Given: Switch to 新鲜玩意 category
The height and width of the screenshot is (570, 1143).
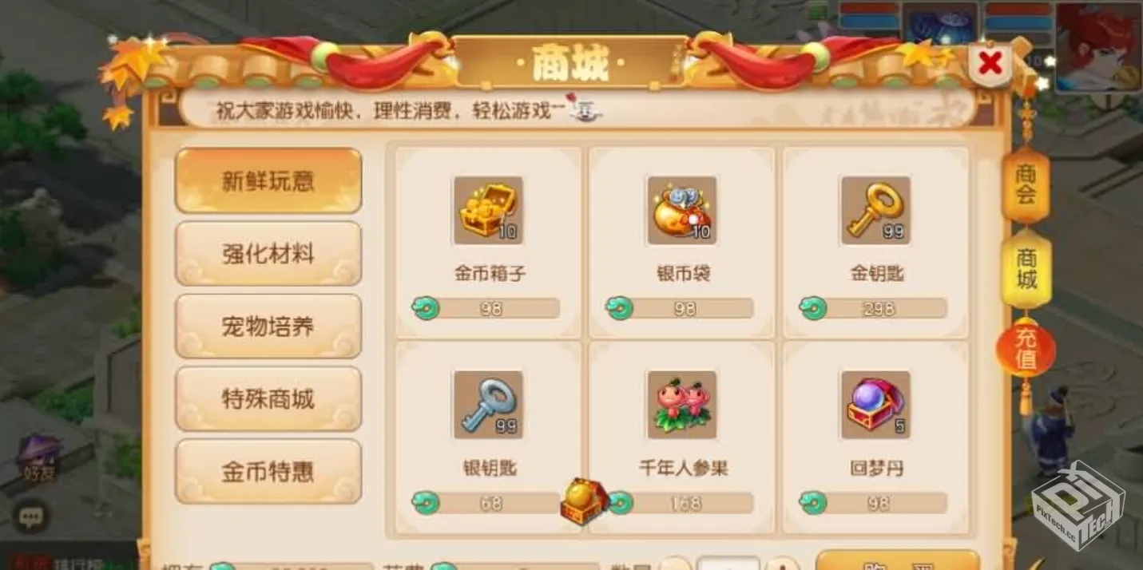Looking at the screenshot, I should (x=268, y=181).
